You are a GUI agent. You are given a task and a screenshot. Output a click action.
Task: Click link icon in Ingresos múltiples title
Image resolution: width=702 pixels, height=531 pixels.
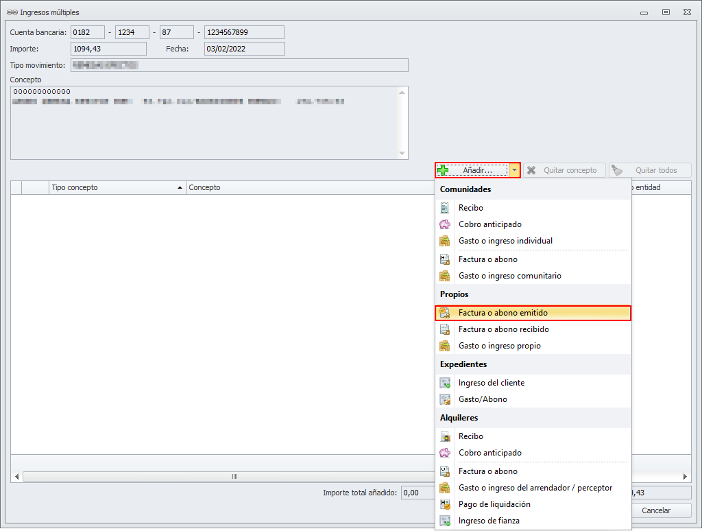(x=12, y=12)
